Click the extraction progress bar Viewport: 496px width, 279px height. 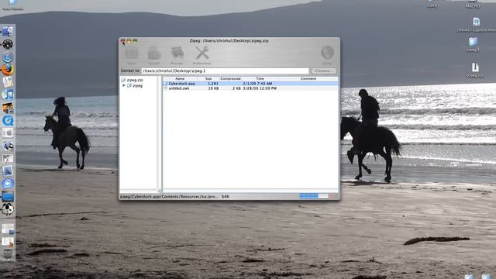click(x=314, y=196)
